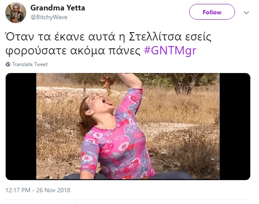Click the video's right black letterbox bar

235,126
